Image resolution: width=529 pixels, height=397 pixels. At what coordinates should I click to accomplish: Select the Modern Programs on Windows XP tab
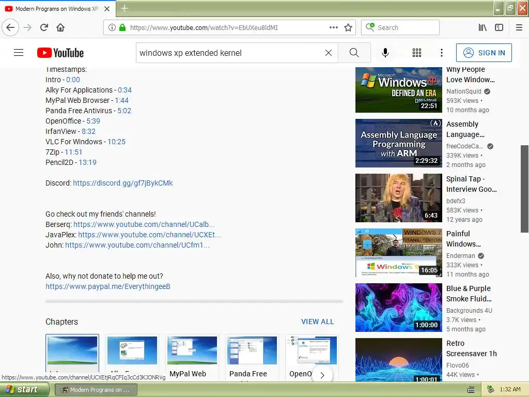58,9
